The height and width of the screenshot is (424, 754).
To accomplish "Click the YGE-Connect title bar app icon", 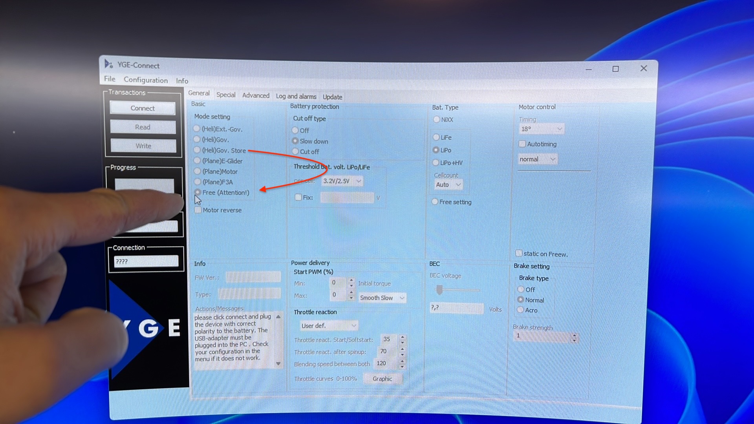I will click(108, 64).
